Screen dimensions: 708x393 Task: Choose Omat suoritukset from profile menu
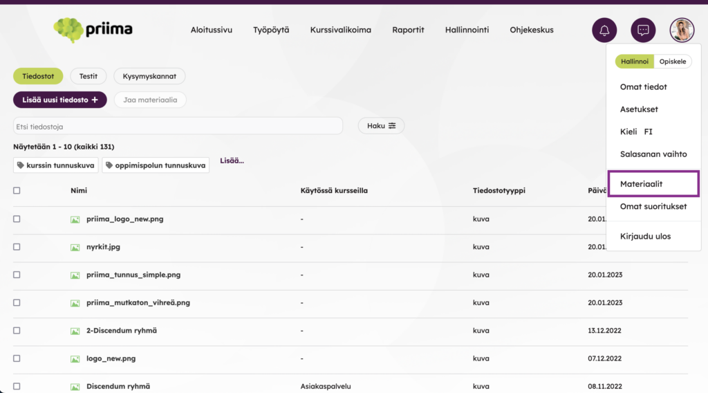pos(653,206)
